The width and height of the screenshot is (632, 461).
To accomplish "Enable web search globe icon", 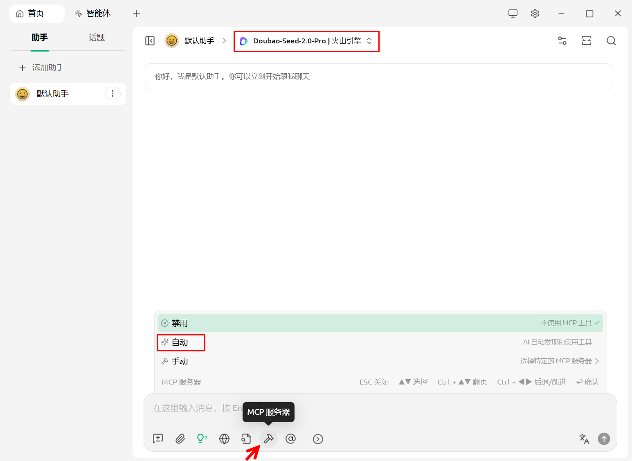I will pyautogui.click(x=224, y=439).
